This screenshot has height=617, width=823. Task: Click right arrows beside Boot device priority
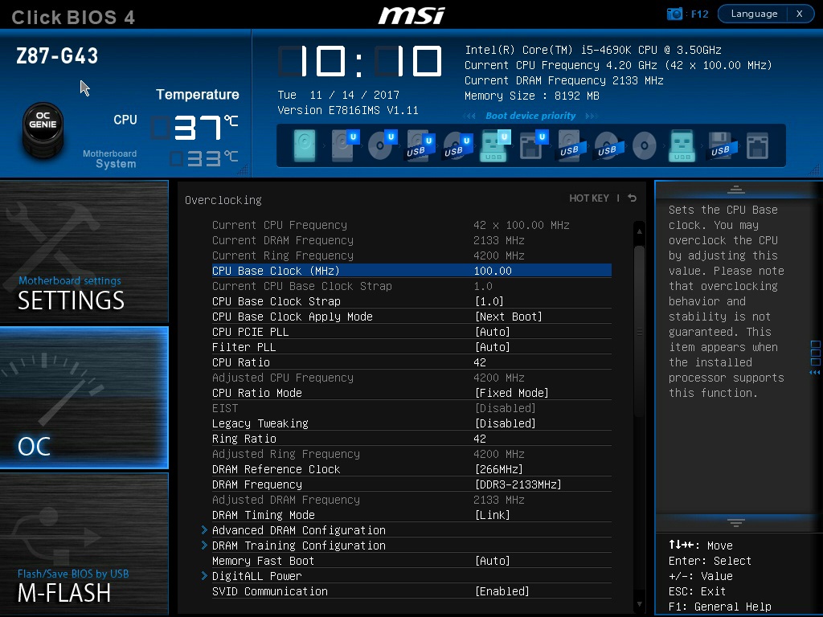[592, 116]
